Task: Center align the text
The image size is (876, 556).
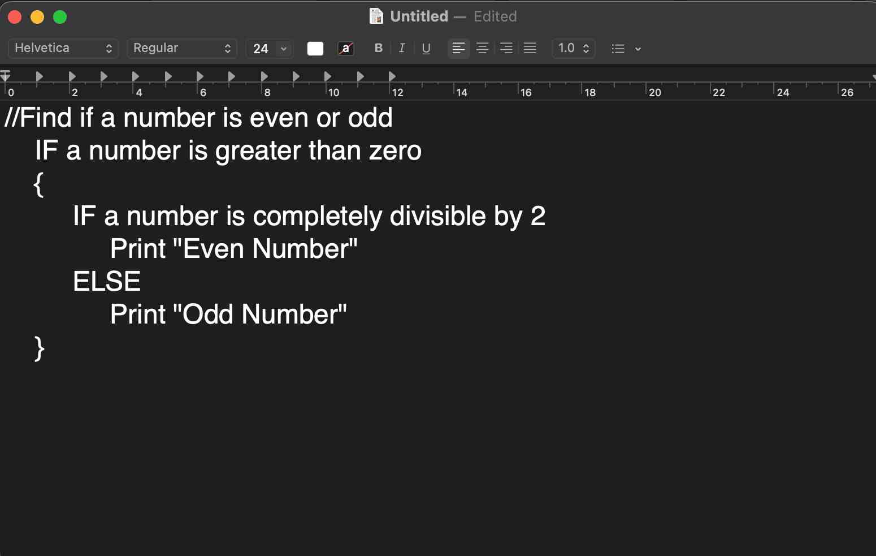Action: tap(482, 49)
